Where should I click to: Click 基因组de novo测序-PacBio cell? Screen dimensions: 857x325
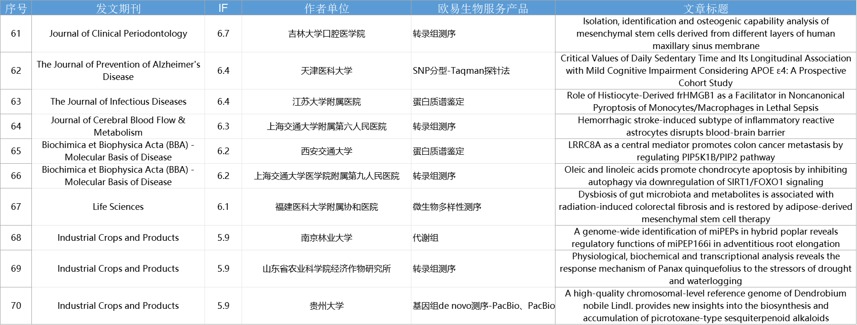pos(483,306)
